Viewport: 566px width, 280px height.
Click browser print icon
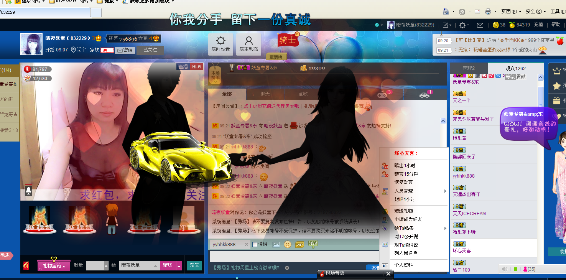tap(488, 12)
